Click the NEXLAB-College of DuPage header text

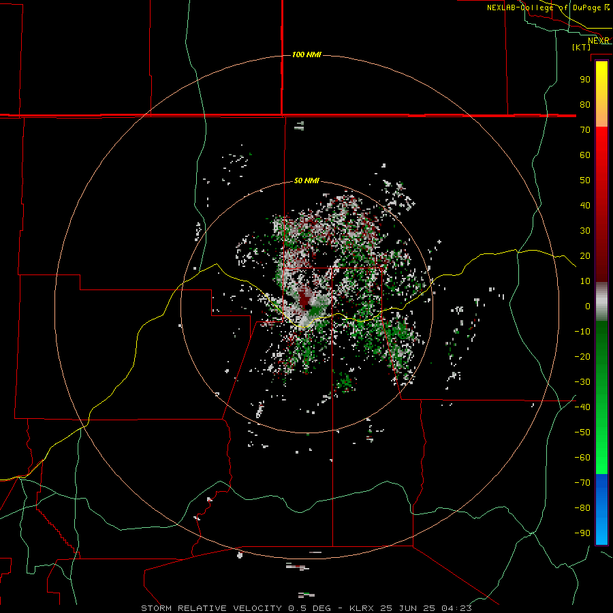548,7
